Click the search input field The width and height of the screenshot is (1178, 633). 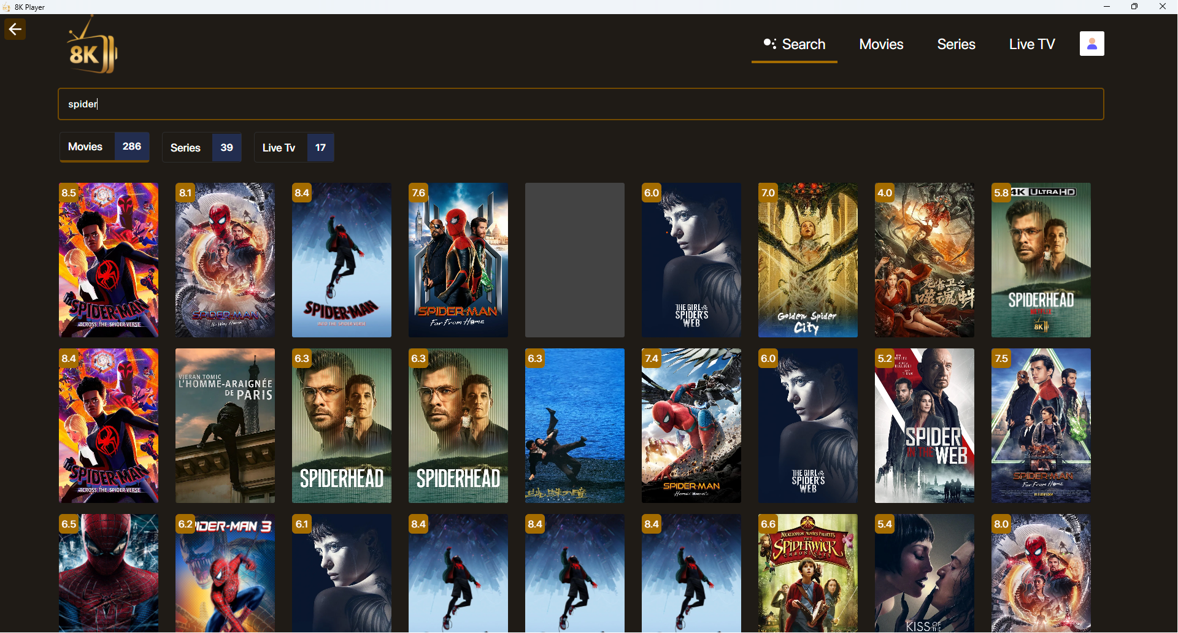click(x=580, y=104)
